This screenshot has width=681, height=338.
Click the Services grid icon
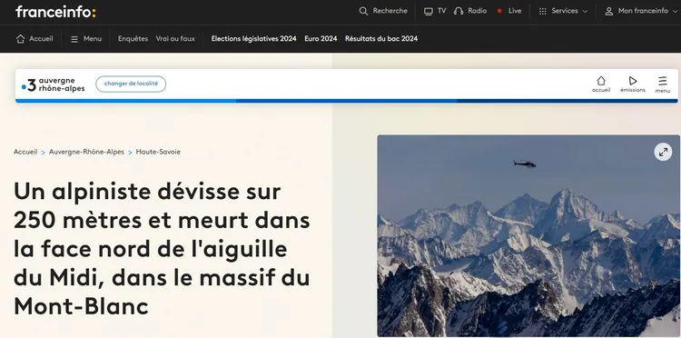click(x=542, y=11)
